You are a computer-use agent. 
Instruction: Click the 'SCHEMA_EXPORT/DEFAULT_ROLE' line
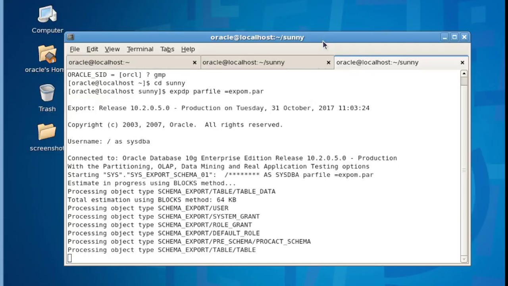coord(164,233)
